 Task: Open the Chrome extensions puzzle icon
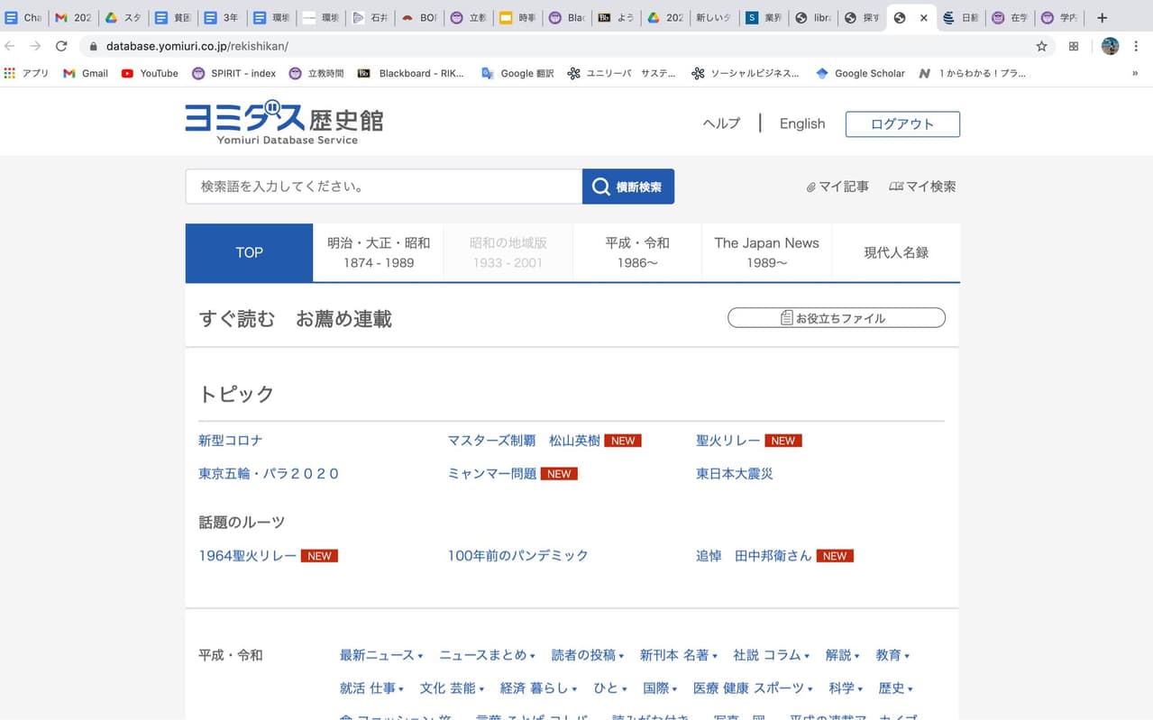(1074, 46)
